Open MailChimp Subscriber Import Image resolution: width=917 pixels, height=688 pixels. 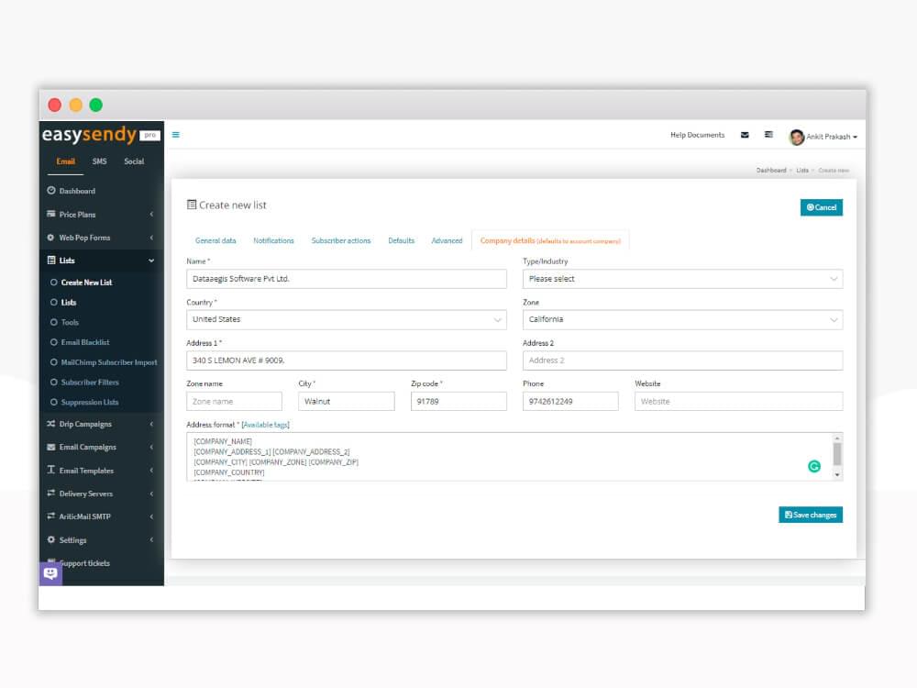pyautogui.click(x=109, y=362)
